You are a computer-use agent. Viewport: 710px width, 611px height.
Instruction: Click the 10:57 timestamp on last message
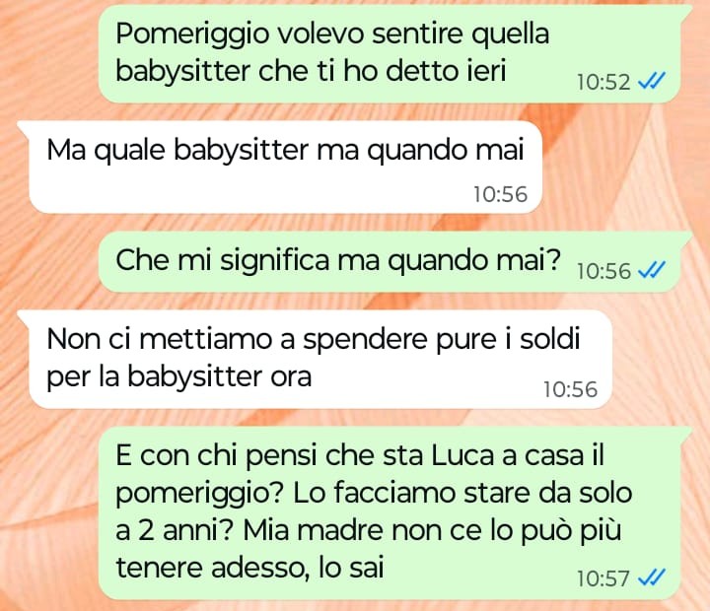(x=603, y=578)
